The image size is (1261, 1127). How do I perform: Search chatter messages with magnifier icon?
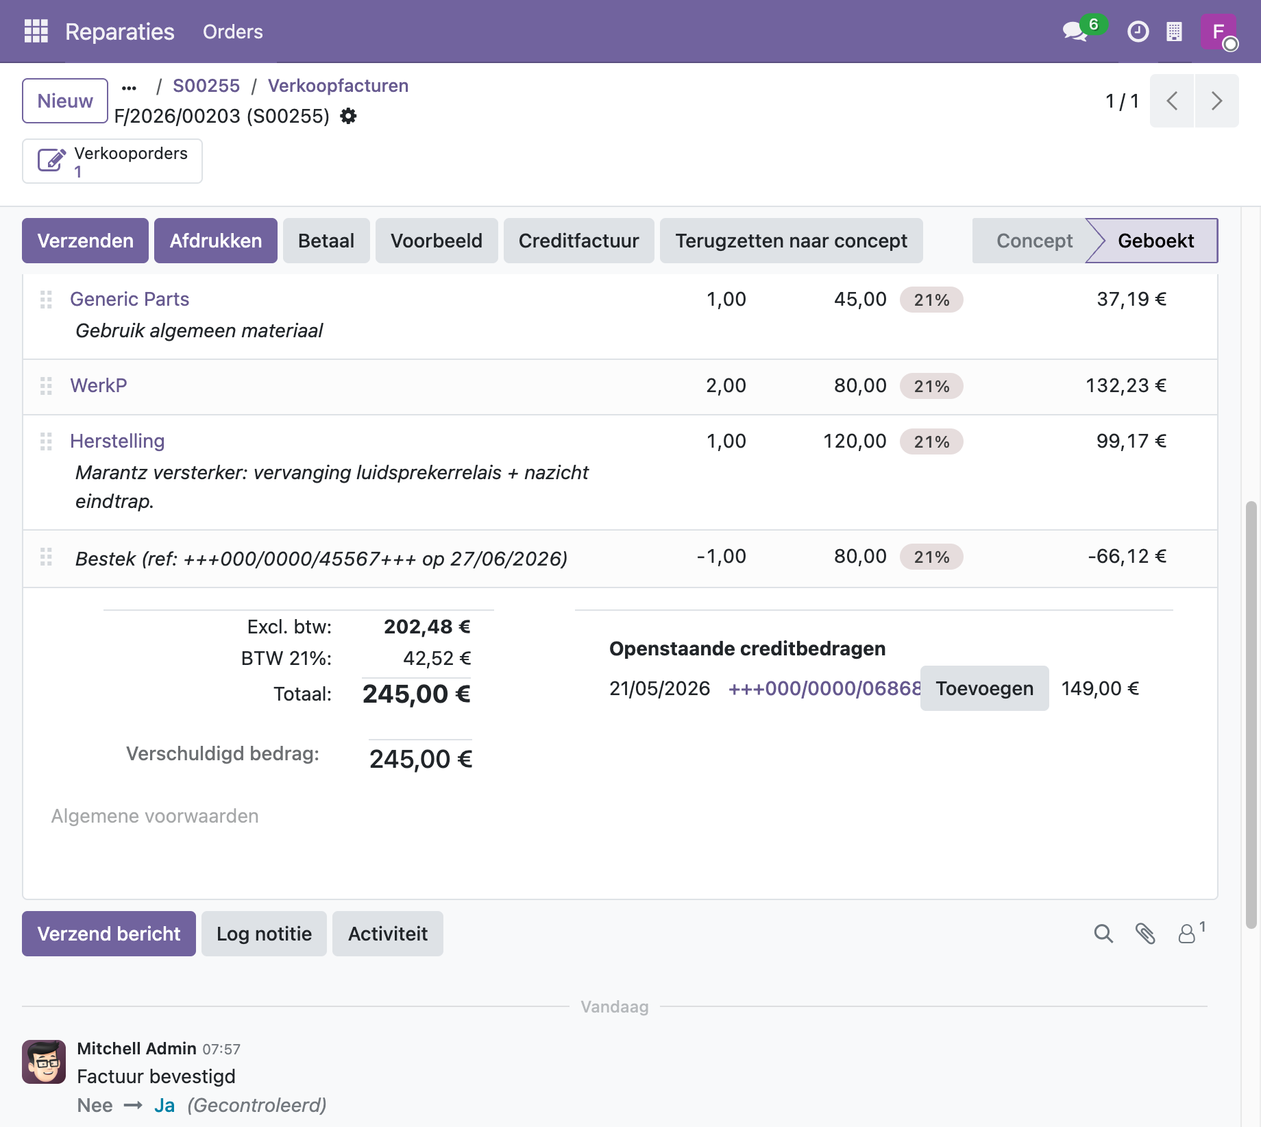[1103, 933]
